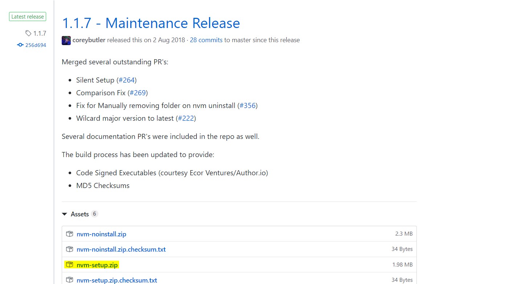This screenshot has width=513, height=284.
Task: Click the commit icon beside 256d694
Action: [x=20, y=45]
